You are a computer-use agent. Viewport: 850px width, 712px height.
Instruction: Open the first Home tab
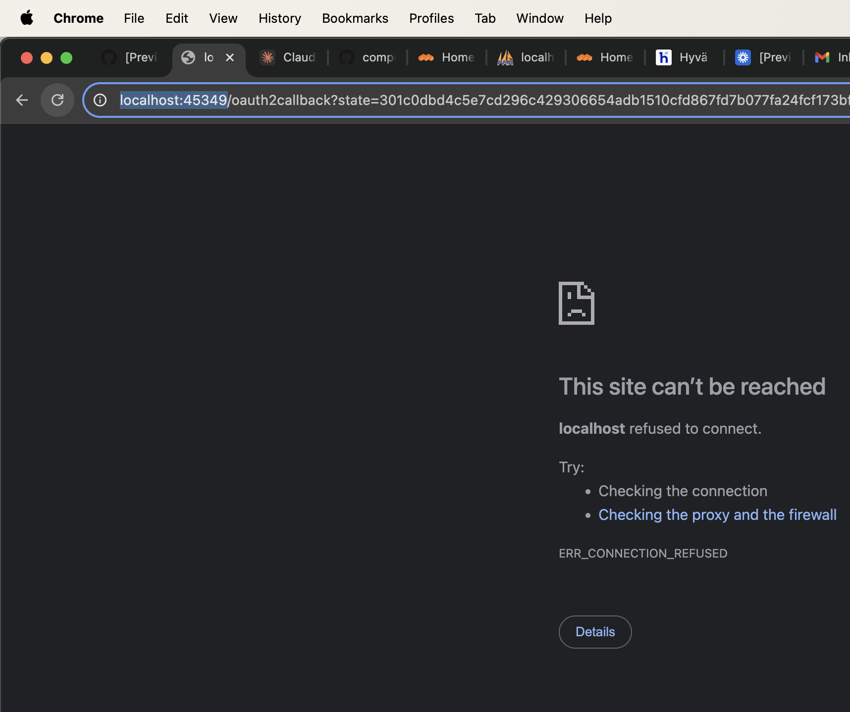pos(448,57)
